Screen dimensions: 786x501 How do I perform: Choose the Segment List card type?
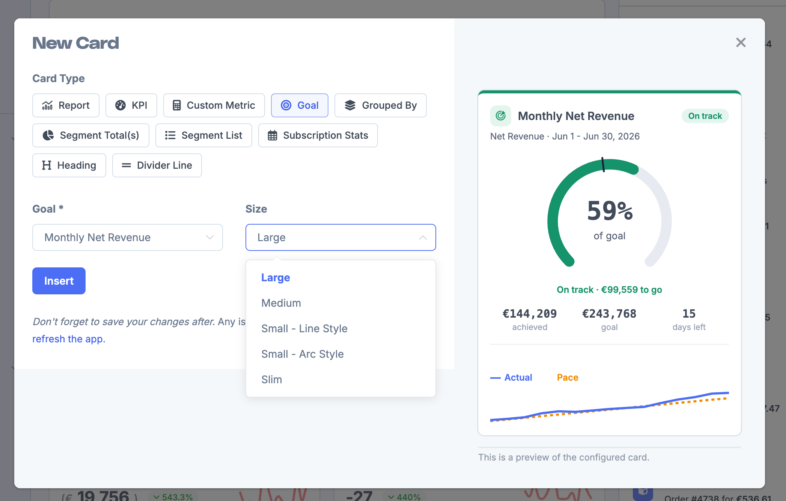coord(204,135)
